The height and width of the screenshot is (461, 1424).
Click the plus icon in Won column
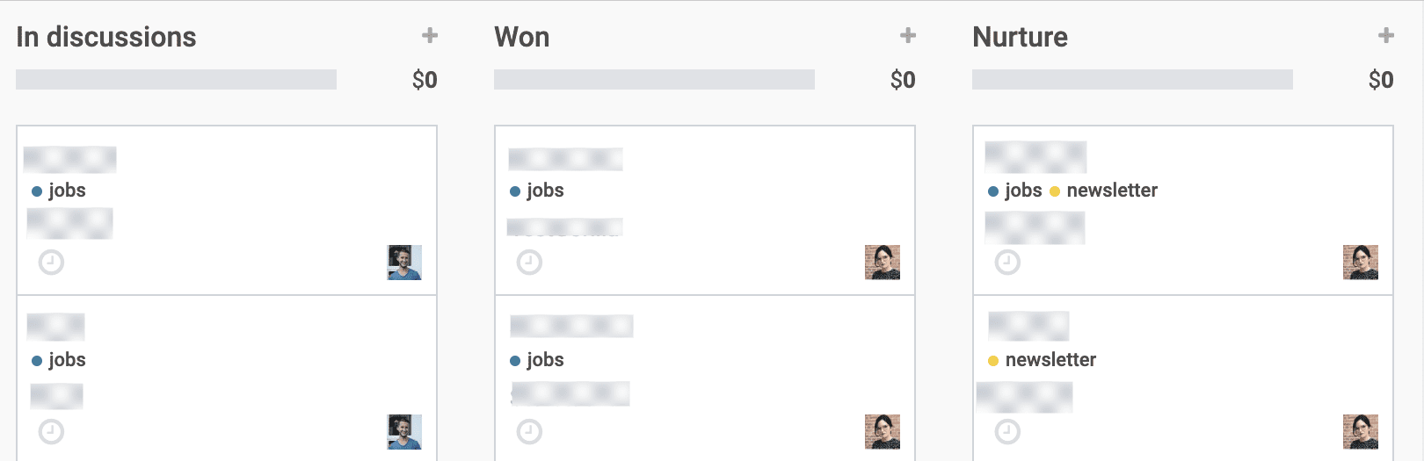(x=907, y=35)
